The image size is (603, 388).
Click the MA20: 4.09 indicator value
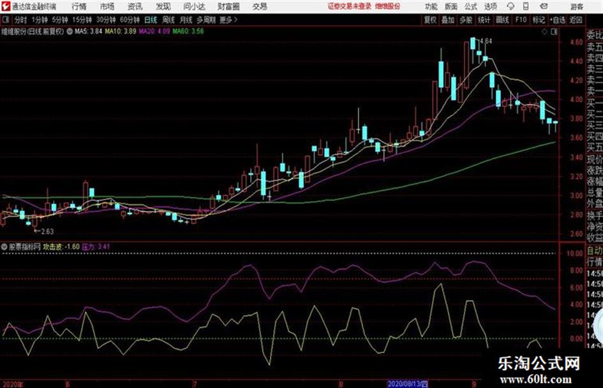coord(154,31)
